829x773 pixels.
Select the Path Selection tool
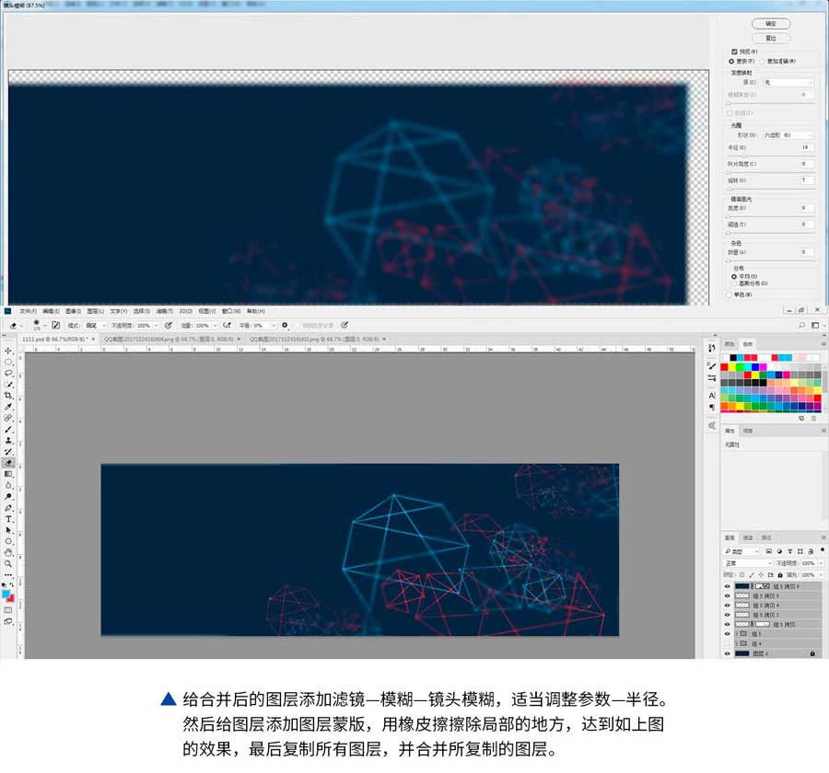[x=8, y=530]
